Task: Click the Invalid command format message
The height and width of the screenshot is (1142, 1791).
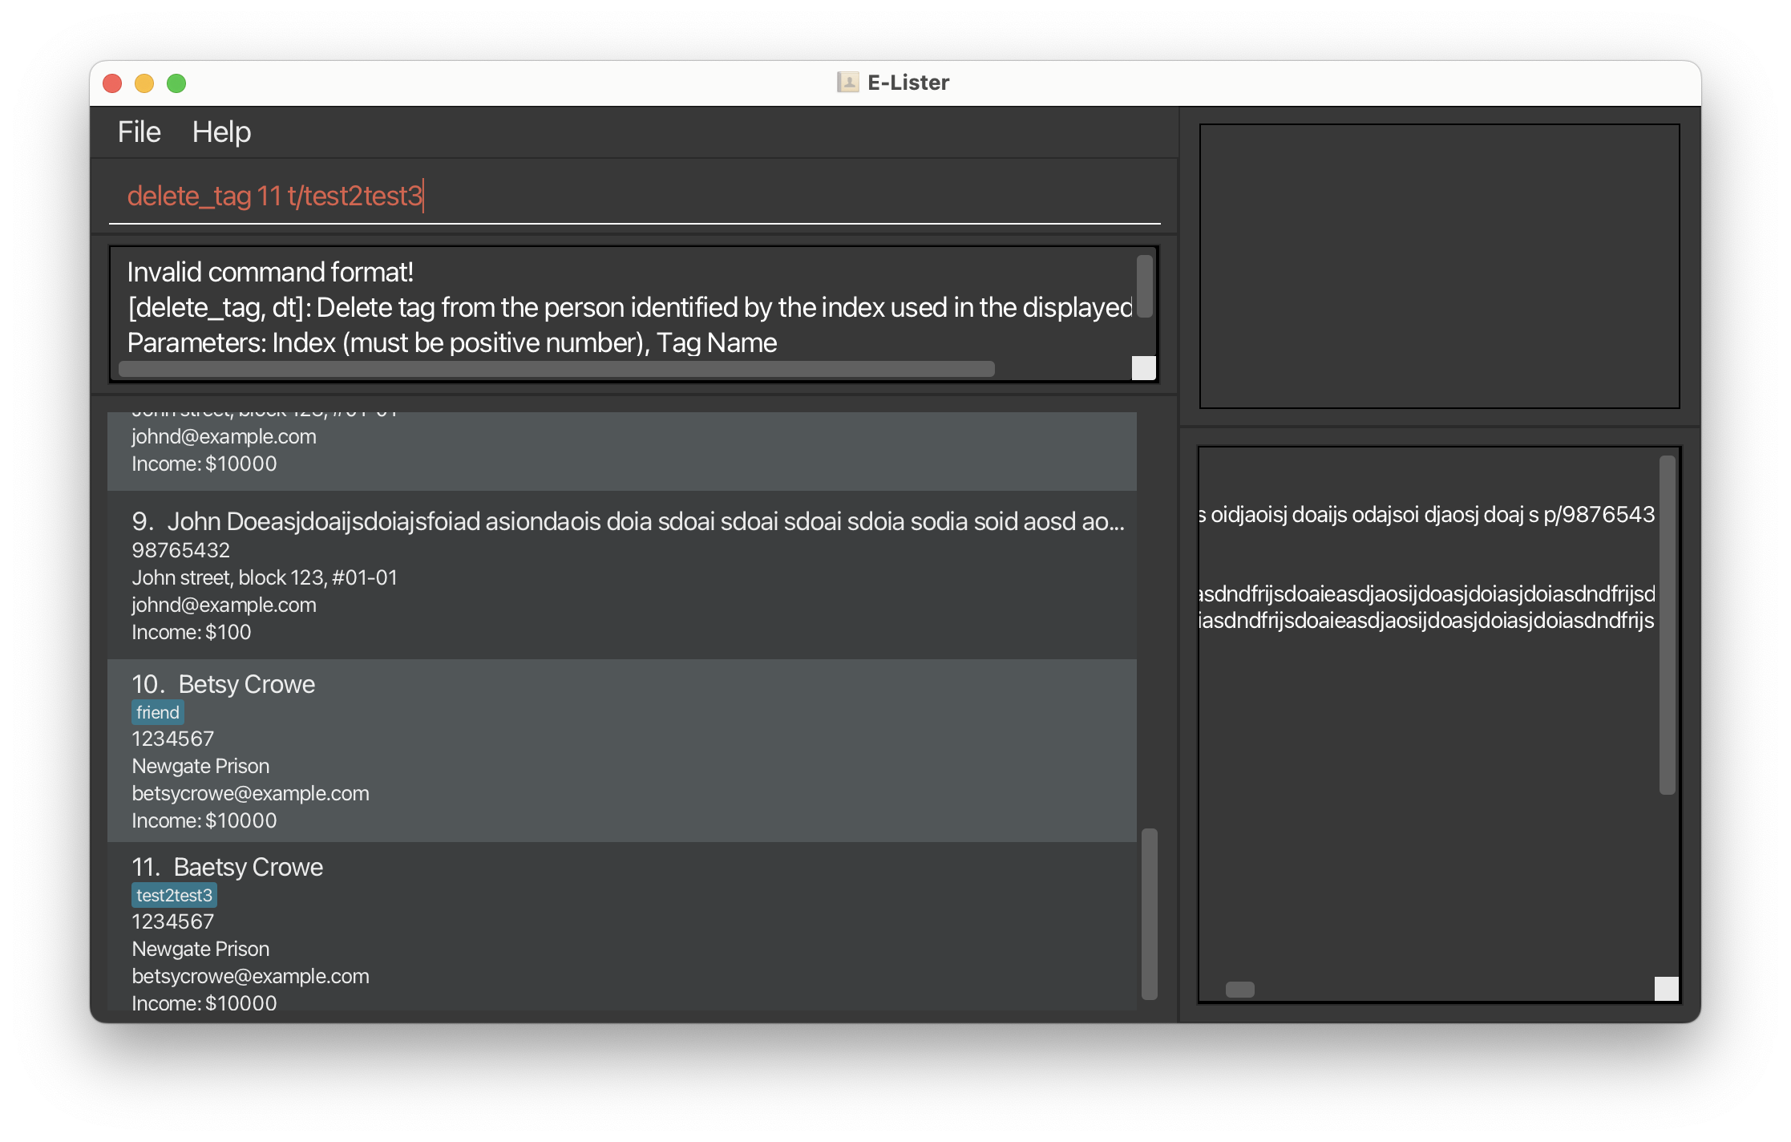Action: click(270, 273)
